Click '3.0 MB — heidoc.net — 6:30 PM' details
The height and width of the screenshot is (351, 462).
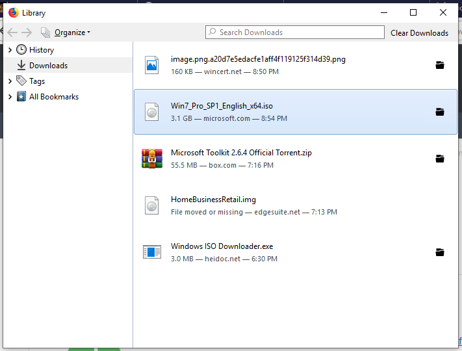point(224,259)
